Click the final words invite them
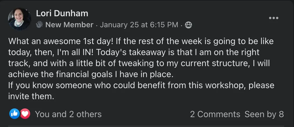The width and height of the screenshot is (294, 127). (x=31, y=97)
